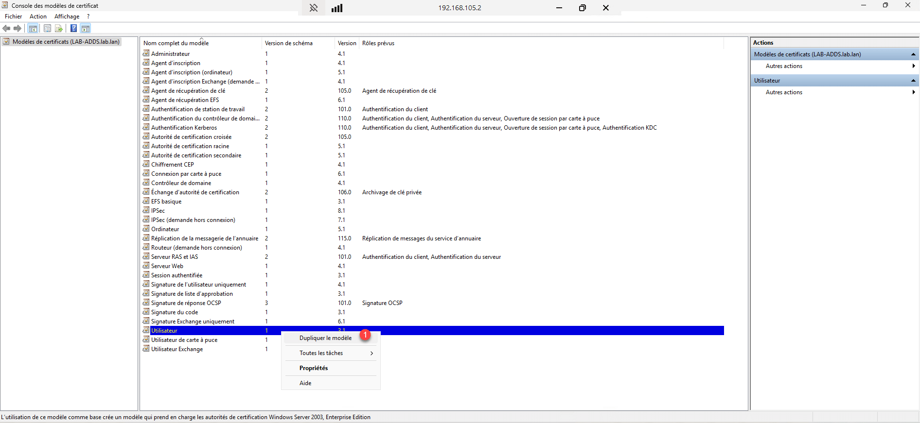Click the remote session signal bars icon
This screenshot has height=423, width=920.
pos(337,8)
